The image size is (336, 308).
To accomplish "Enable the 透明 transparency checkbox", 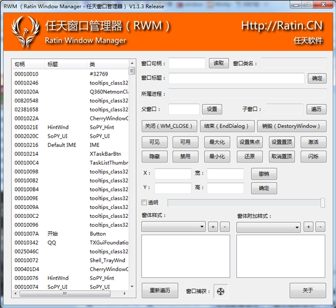I will point(144,203).
